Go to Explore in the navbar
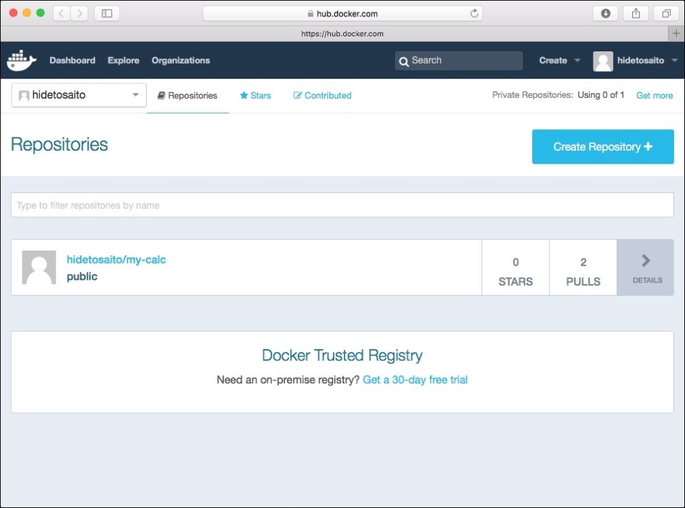This screenshot has width=685, height=508. (123, 60)
